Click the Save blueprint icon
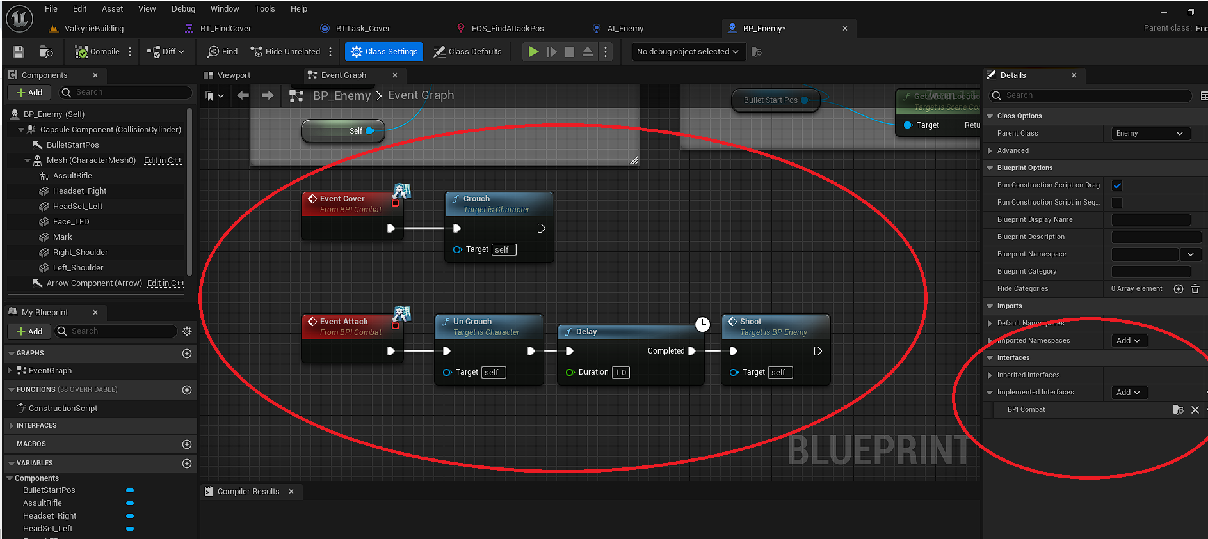The height and width of the screenshot is (539, 1208). pos(19,52)
